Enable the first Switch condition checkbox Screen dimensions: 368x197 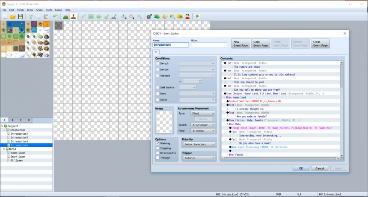158,63
